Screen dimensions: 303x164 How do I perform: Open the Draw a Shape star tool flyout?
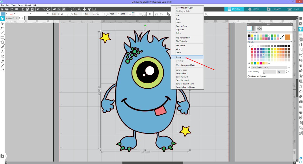click(2, 42)
